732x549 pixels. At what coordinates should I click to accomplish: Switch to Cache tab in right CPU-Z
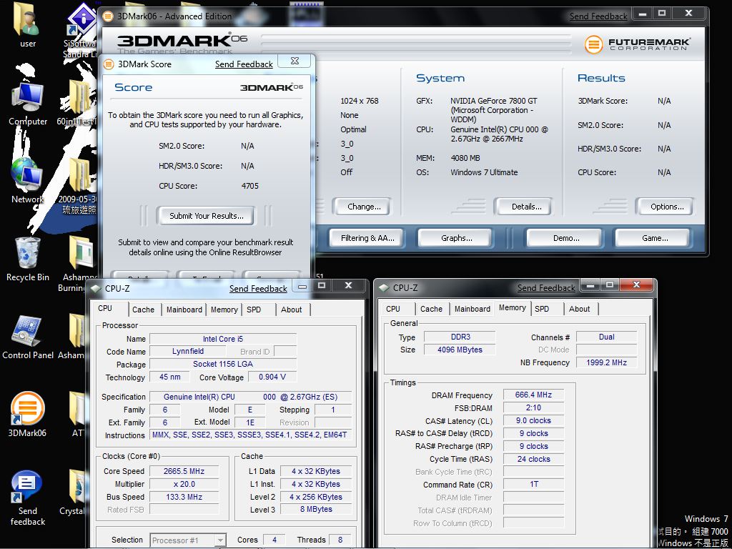431,309
